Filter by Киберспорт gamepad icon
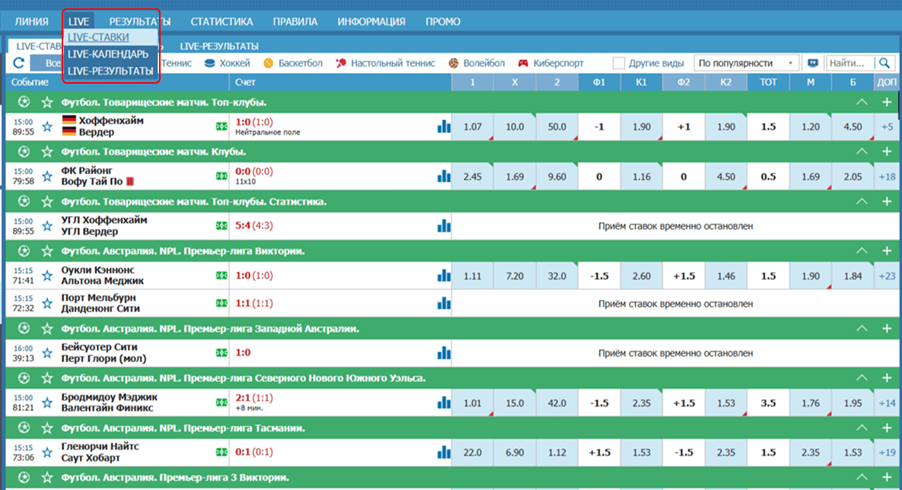 point(524,63)
